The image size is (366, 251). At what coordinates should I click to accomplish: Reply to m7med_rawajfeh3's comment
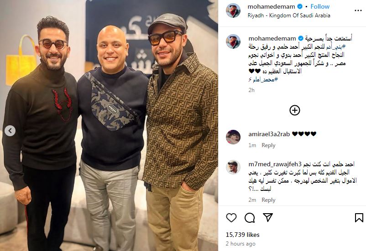point(268,200)
